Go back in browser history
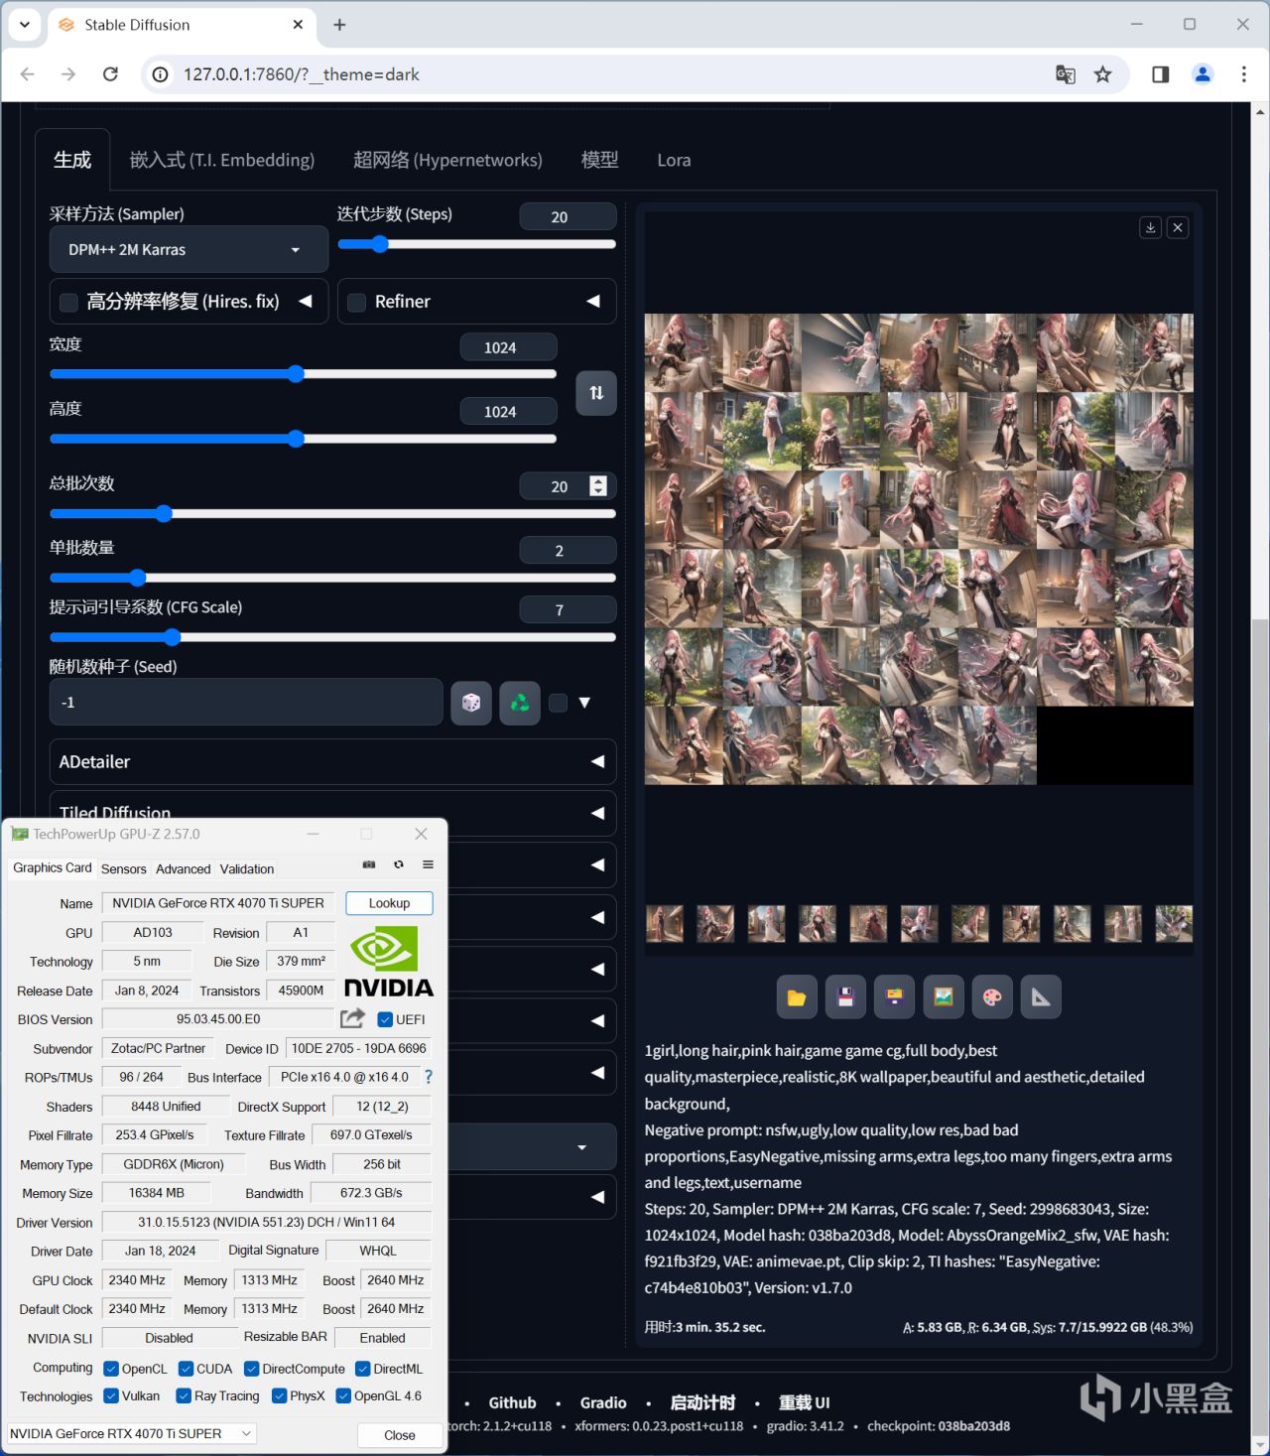 [x=28, y=74]
